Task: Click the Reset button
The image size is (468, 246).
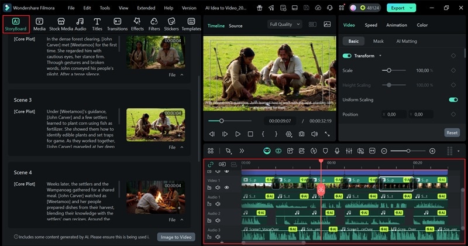Action: coord(452,133)
